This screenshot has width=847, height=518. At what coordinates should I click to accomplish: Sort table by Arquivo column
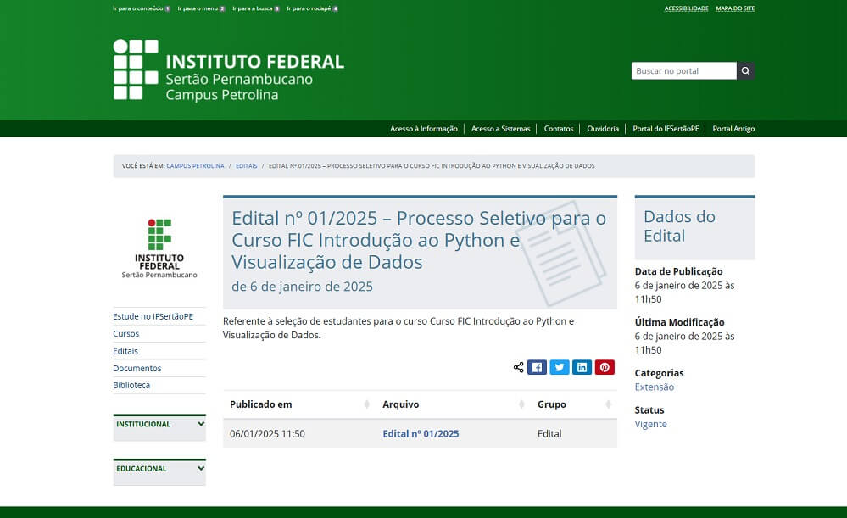[x=454, y=404]
